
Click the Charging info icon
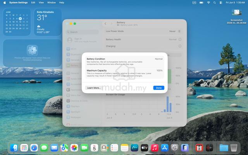[180, 46]
